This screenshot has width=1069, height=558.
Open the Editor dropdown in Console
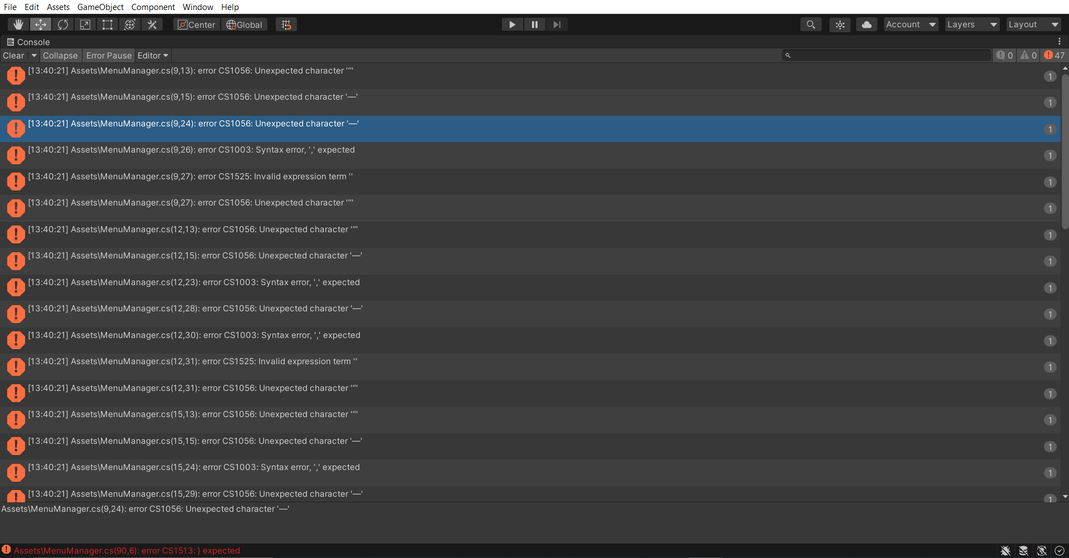[152, 55]
